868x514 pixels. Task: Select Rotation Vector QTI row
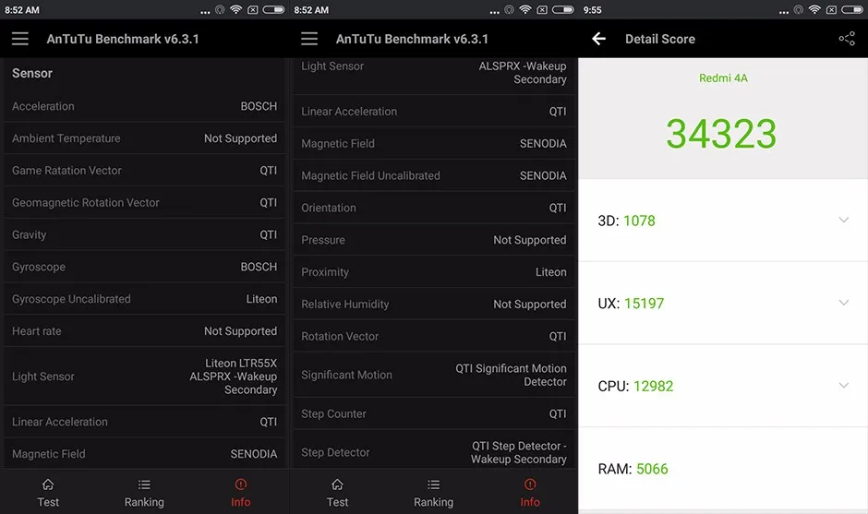(x=434, y=336)
